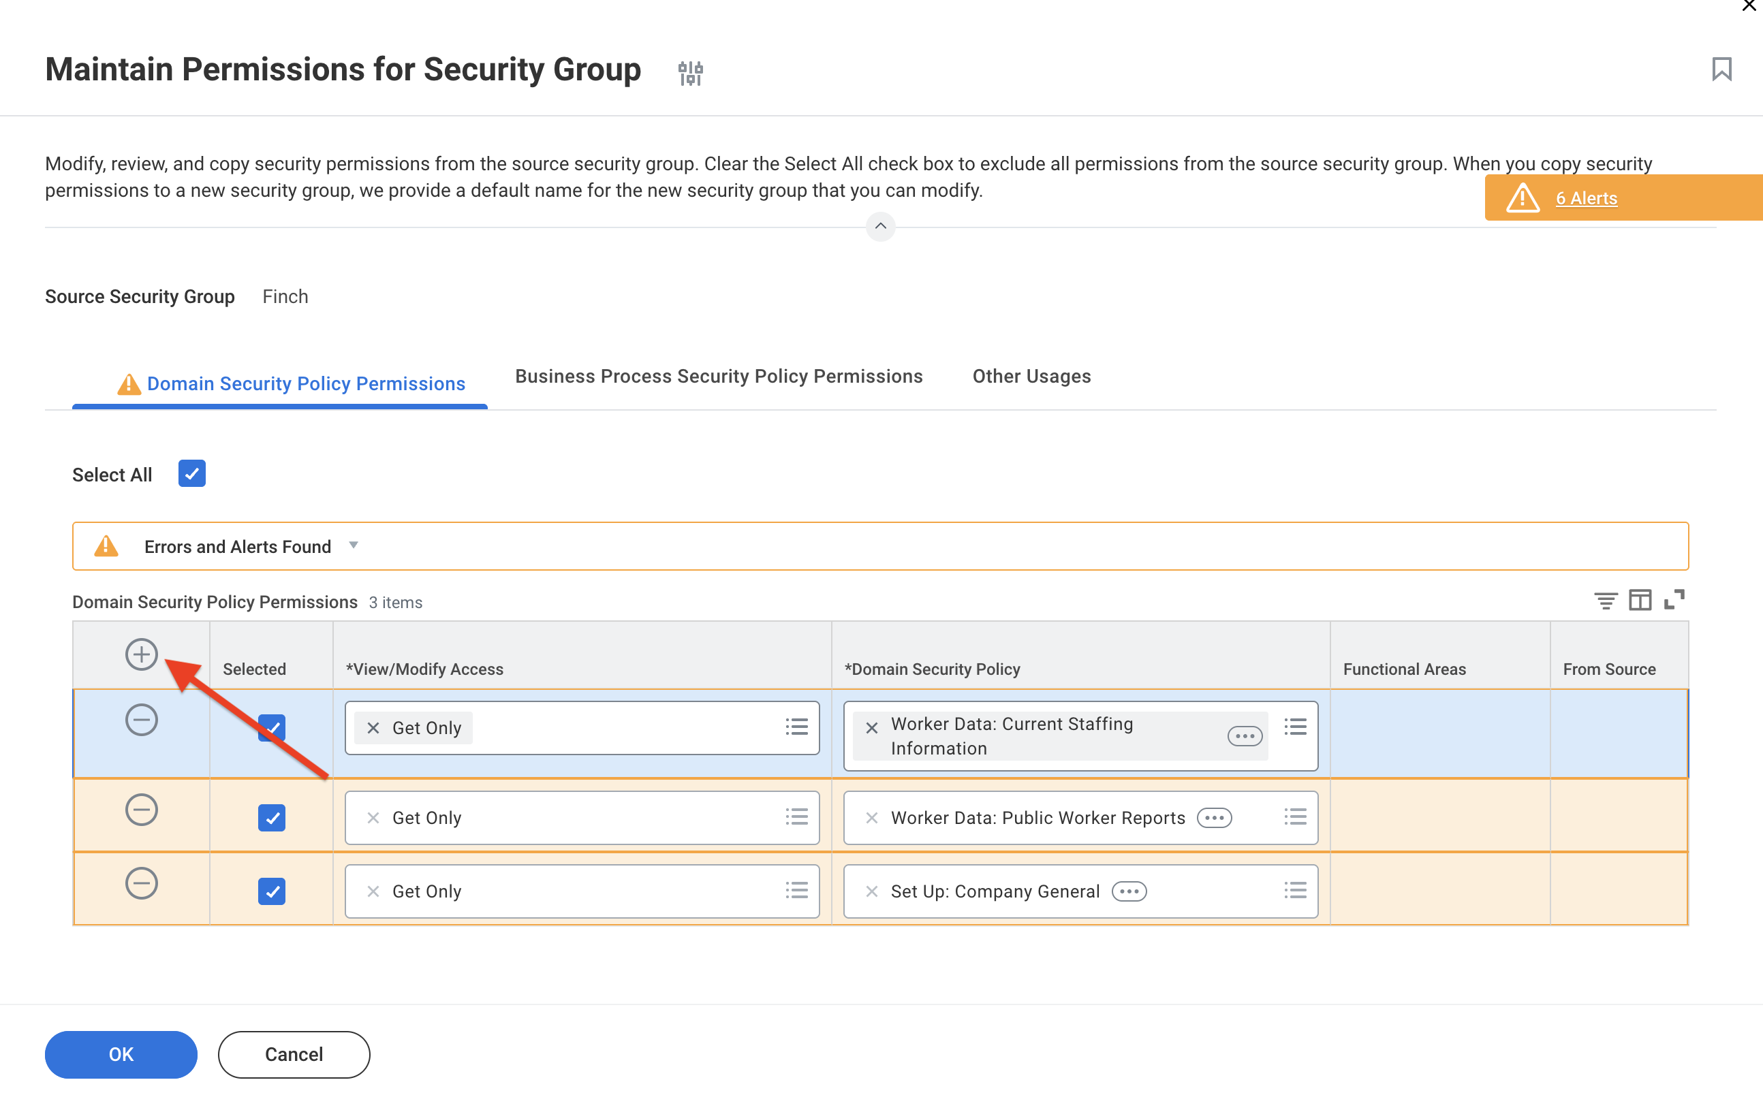Open access prompt list for Current Staffing Information row
This screenshot has height=1095, width=1763.
796,727
